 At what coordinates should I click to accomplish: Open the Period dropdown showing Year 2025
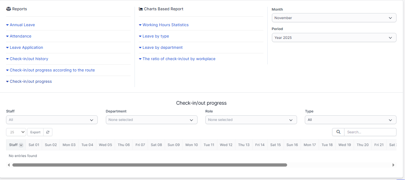(334, 37)
